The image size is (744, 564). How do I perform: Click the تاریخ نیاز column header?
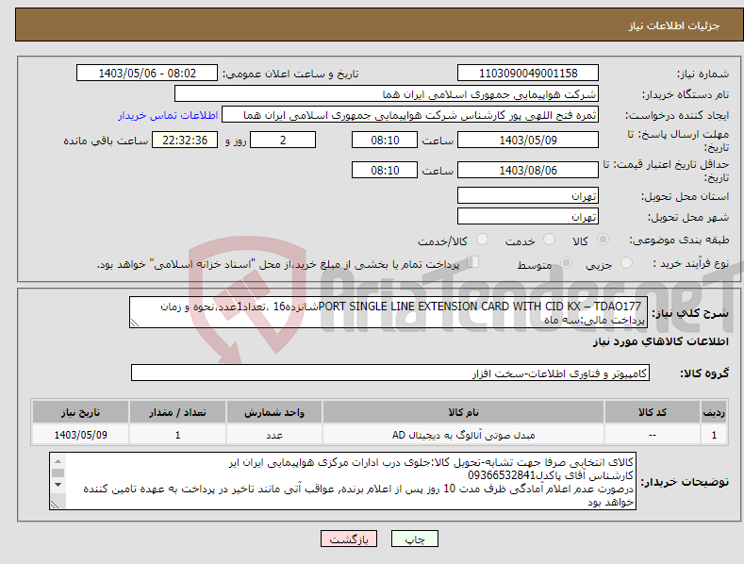click(80, 412)
